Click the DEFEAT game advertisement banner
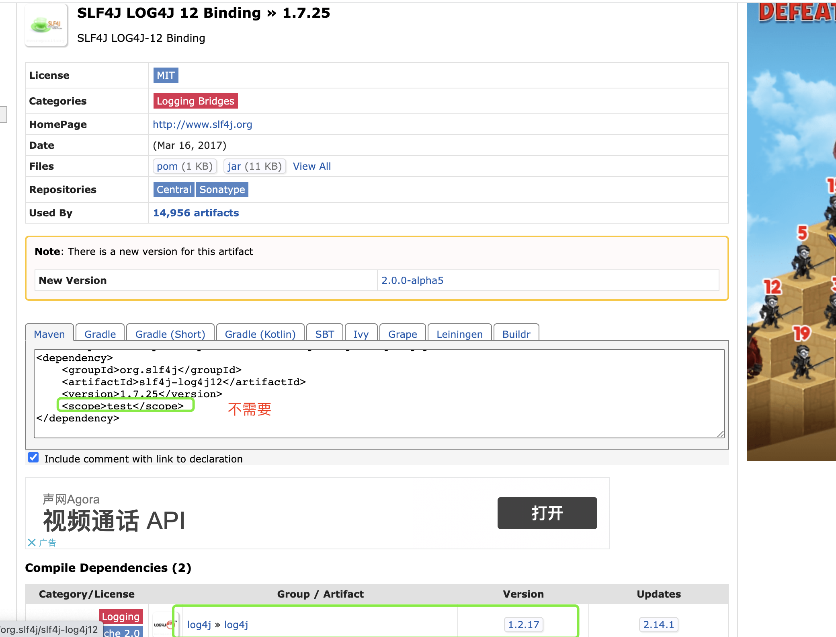The height and width of the screenshot is (637, 836). click(791, 232)
